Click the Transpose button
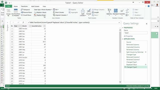The height and width of the screenshot is (90, 160). [25, 9]
